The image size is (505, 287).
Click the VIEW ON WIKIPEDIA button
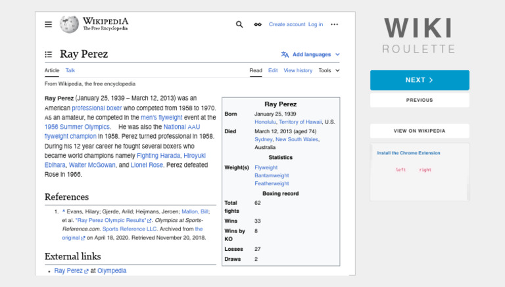pyautogui.click(x=420, y=131)
